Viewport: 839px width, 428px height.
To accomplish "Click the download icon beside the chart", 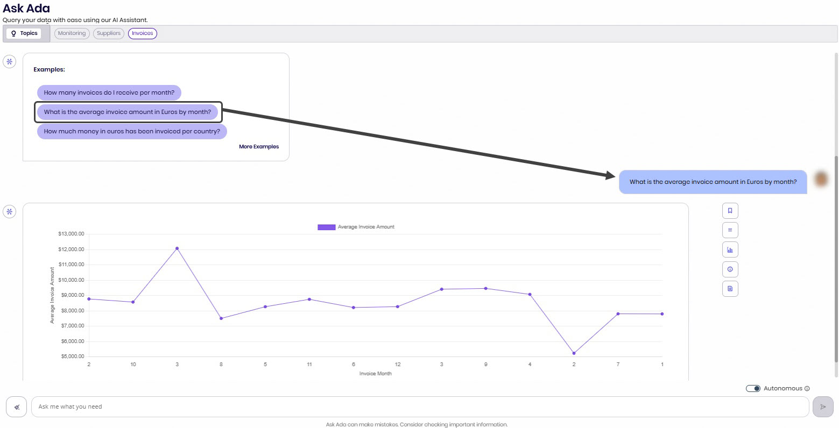I will (x=730, y=289).
